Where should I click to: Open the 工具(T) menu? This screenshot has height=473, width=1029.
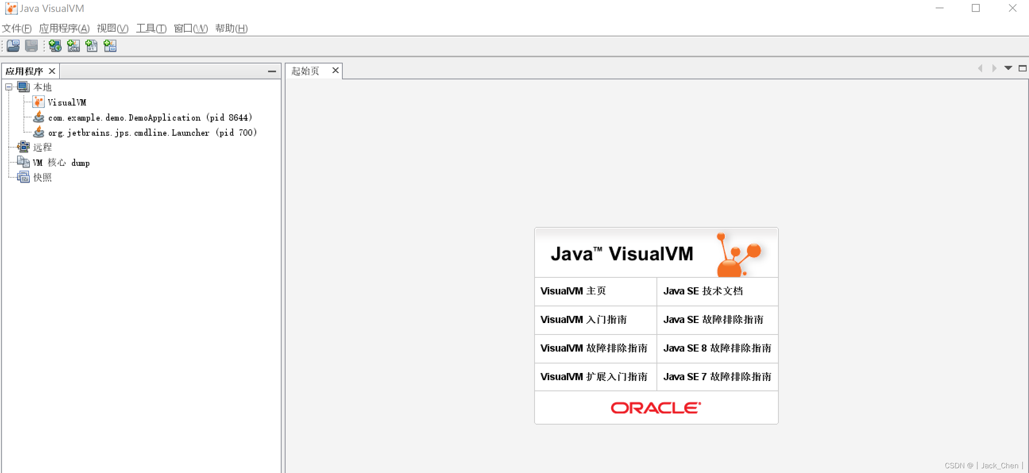tap(151, 28)
